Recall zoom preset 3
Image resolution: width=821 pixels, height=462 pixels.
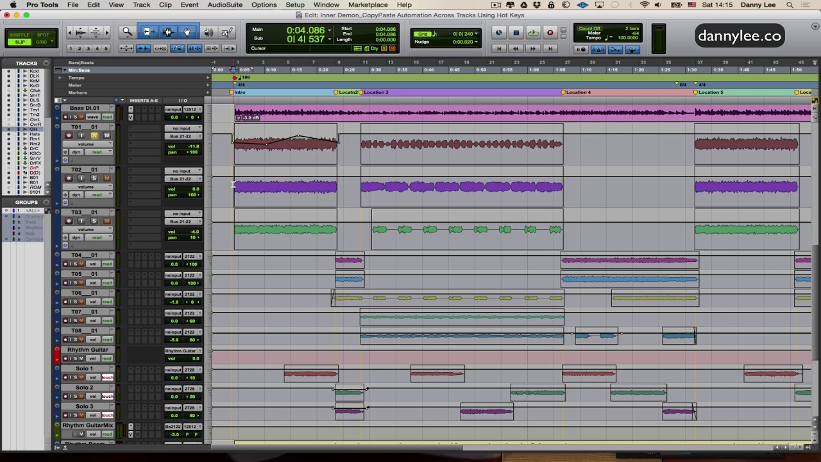click(x=89, y=48)
